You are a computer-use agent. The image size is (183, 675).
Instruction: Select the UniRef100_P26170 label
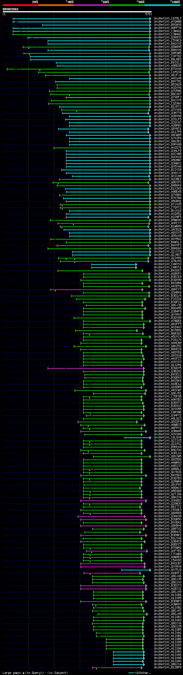pyautogui.click(x=168, y=340)
